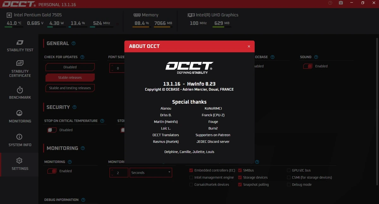Image resolution: width=379 pixels, height=204 pixels.
Task: Show help beside the Monitoring toggle label
Action: point(70,162)
